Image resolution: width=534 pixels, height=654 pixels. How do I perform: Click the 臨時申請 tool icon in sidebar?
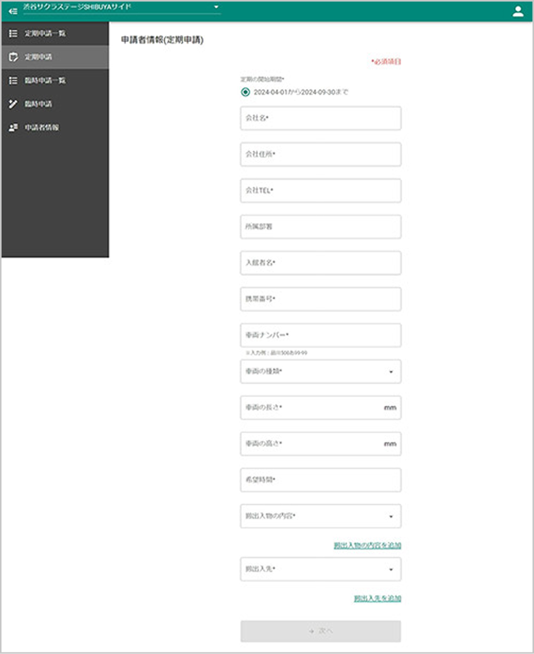(x=13, y=104)
